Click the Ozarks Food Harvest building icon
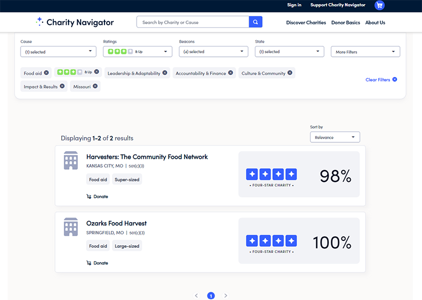This screenshot has height=300, width=422. coord(71,227)
